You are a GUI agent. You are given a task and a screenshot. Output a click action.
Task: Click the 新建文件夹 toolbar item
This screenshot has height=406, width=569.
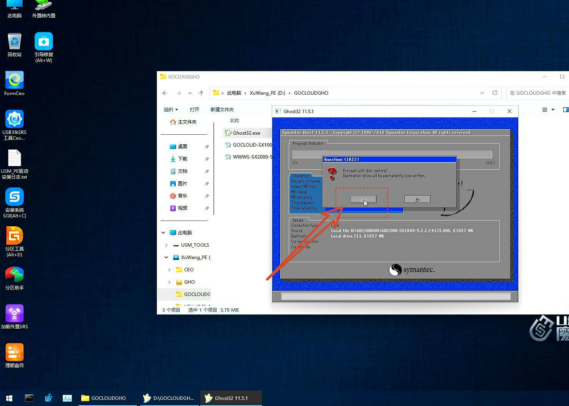[222, 110]
